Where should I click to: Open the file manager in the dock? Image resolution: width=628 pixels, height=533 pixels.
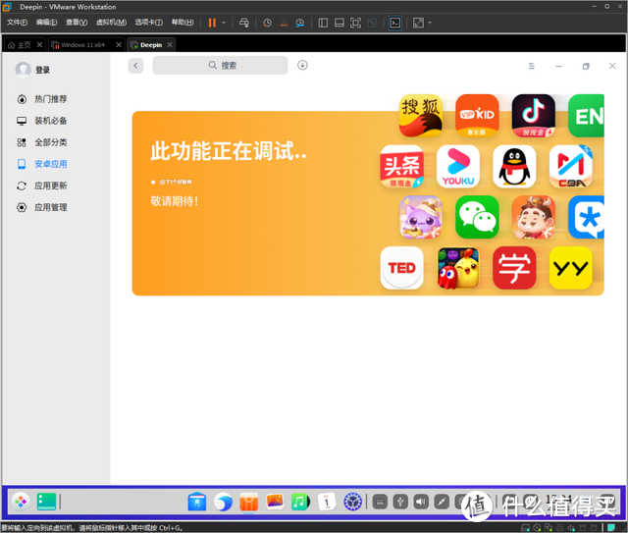click(x=197, y=502)
